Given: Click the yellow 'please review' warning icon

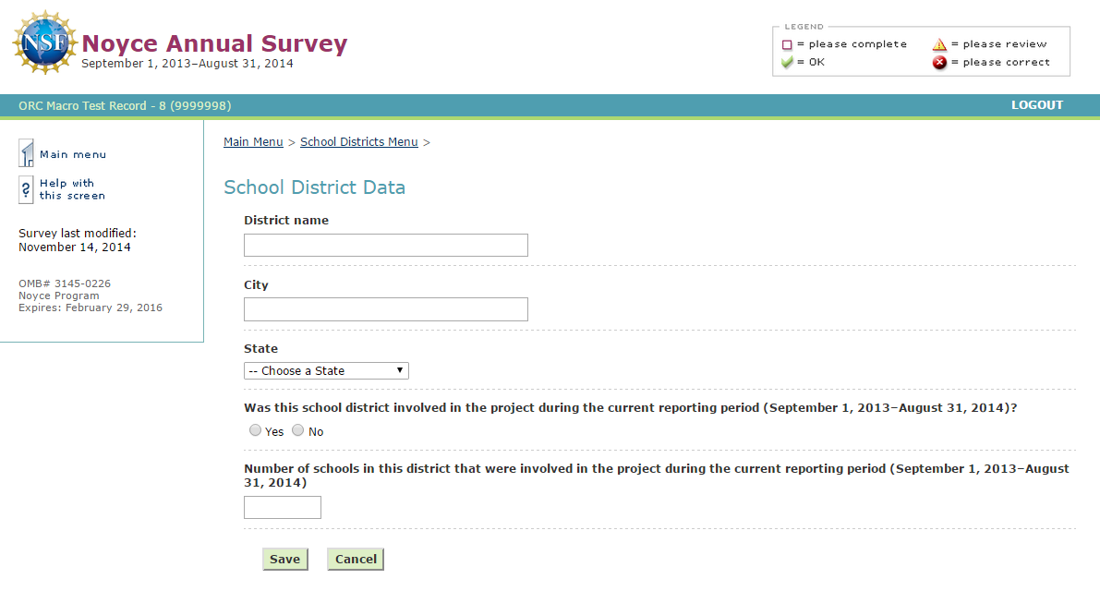Looking at the screenshot, I should (939, 44).
